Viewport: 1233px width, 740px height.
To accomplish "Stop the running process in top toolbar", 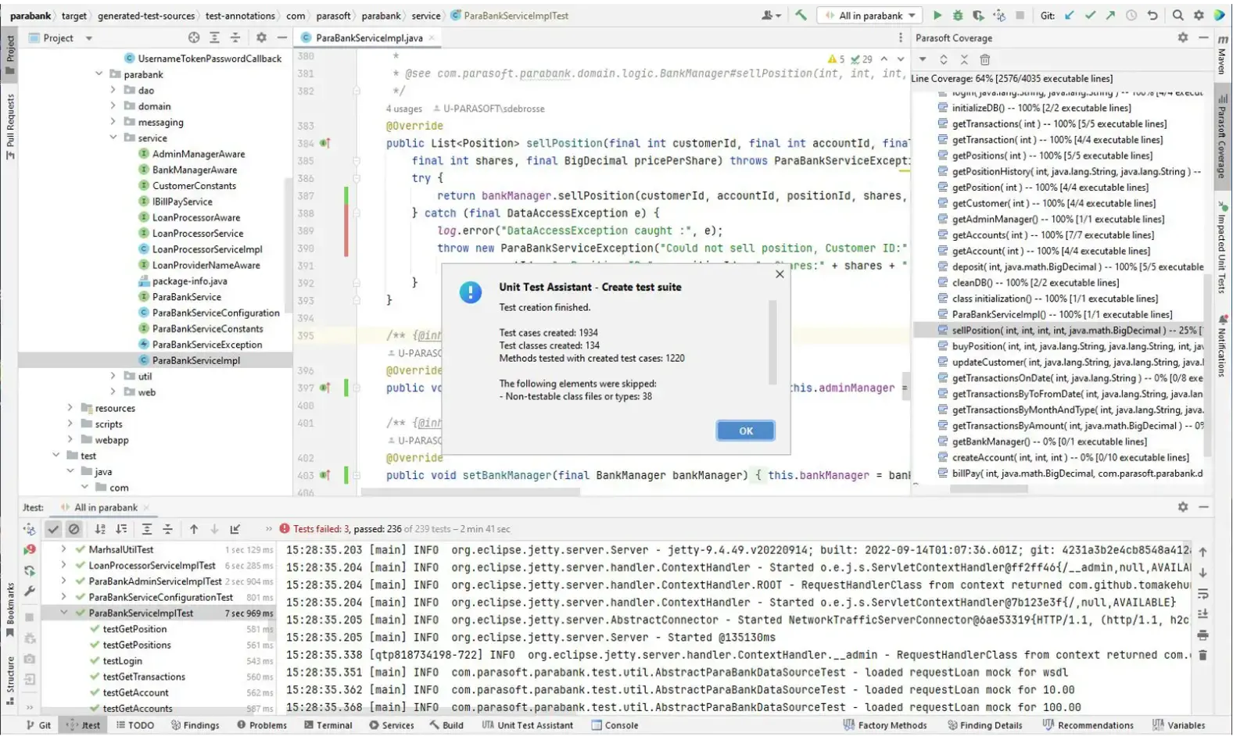I will (1020, 16).
